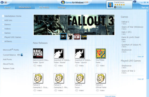Click the back arrow navigation icon
Viewport: 149px width, 97px height.
point(2,2)
